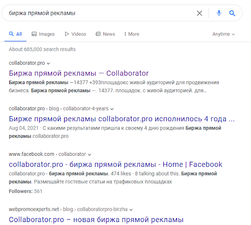251x225 pixels.
Task: Expand the arrow next to collaboratorpro-birzha breadcrumb
Action: coord(131,210)
